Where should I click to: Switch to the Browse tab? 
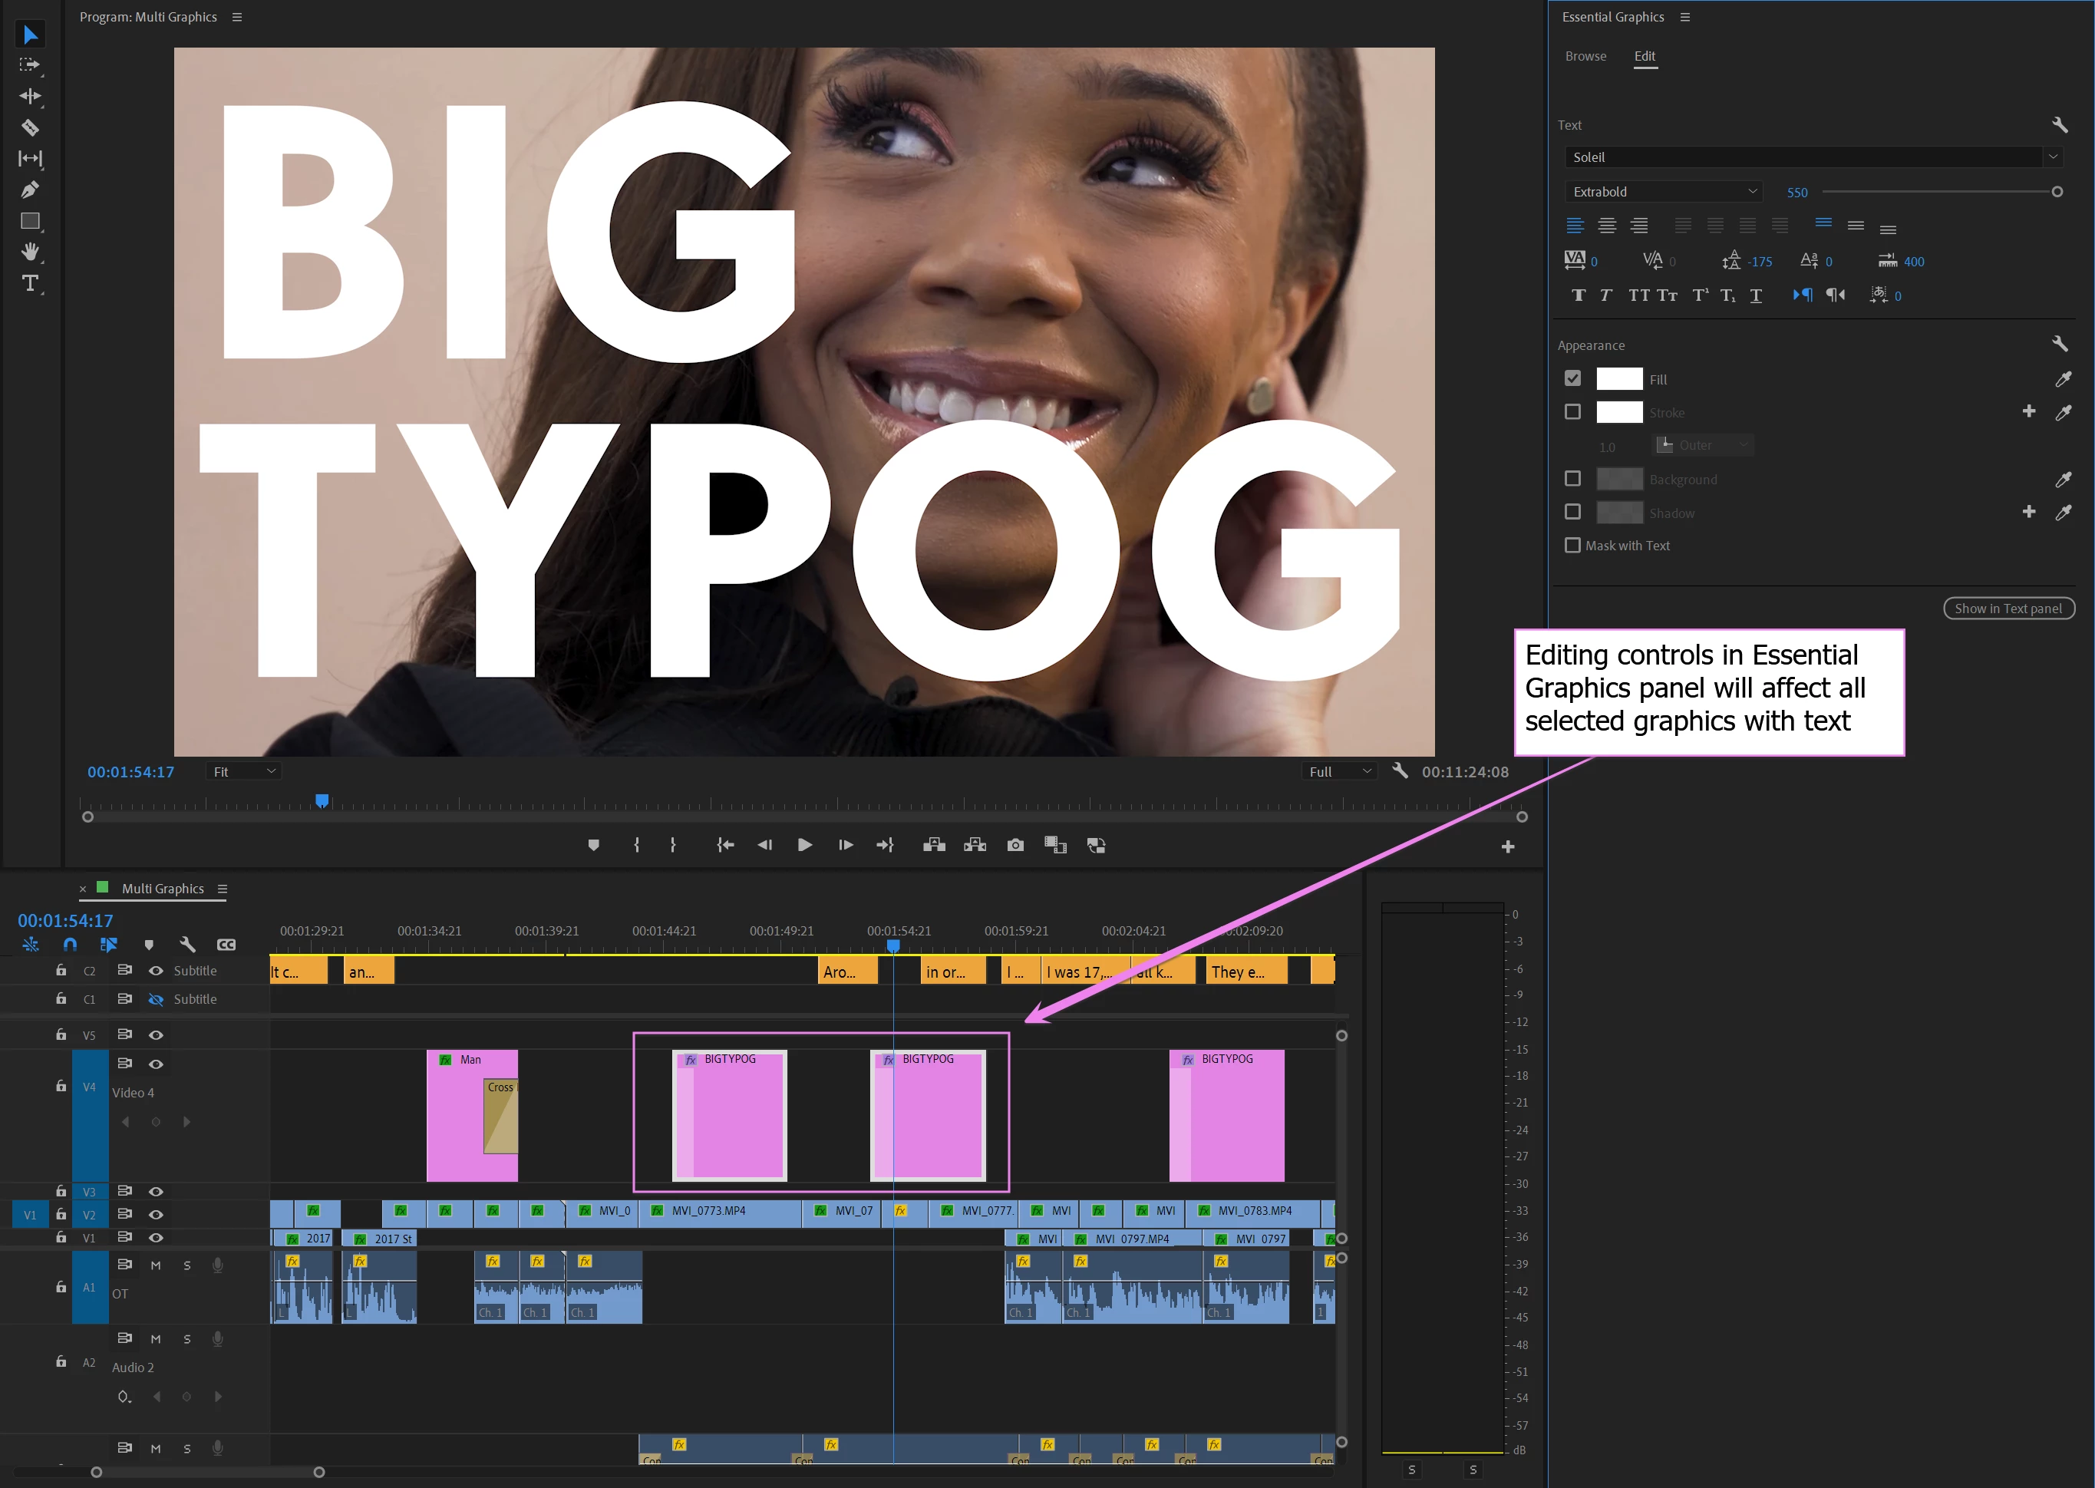1585,56
